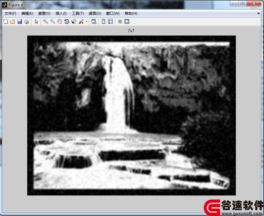This screenshot has height=216, width=264.
Task: Open the 文件(F) menu
Action: tap(10, 13)
